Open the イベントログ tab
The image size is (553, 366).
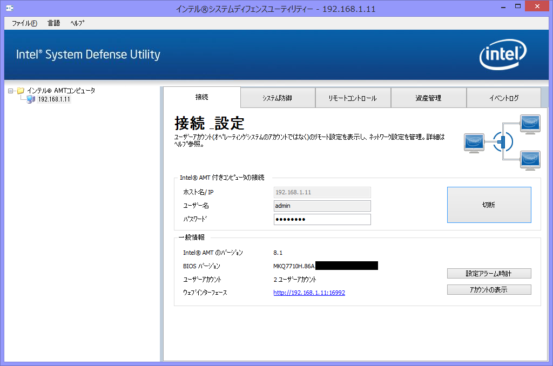click(x=504, y=98)
